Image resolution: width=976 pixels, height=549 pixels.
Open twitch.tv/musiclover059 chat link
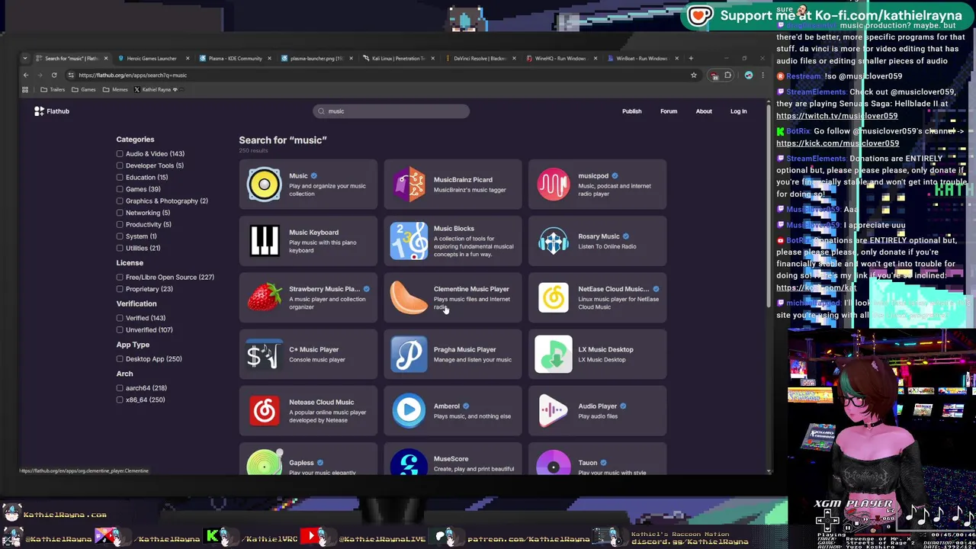[836, 116]
